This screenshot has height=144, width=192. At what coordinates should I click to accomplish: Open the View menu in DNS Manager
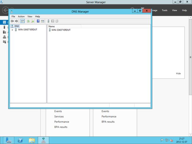[x=30, y=17]
